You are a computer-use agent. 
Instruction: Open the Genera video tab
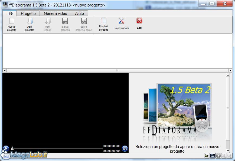[x=56, y=13]
